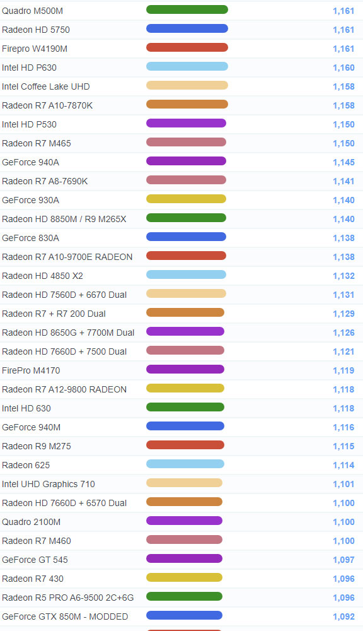Click Radeon R7 A10-9700E RADEON
The height and width of the screenshot is (631, 363).
pos(67,257)
